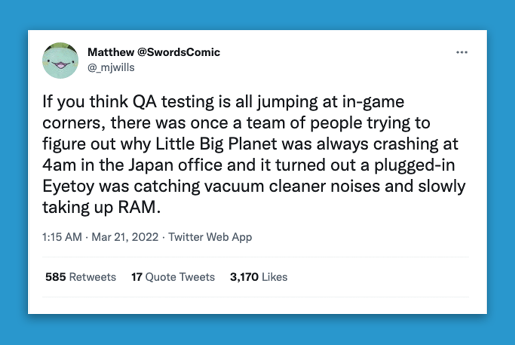
Task: Click the 1:15 AM timestamp
Action: click(x=62, y=237)
